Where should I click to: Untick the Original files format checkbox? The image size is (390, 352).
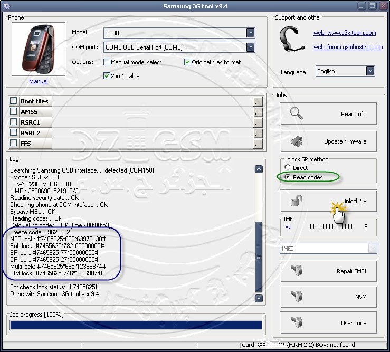187,62
